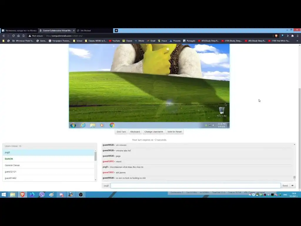Open OBS Studio from host taskbar

[81, 195]
